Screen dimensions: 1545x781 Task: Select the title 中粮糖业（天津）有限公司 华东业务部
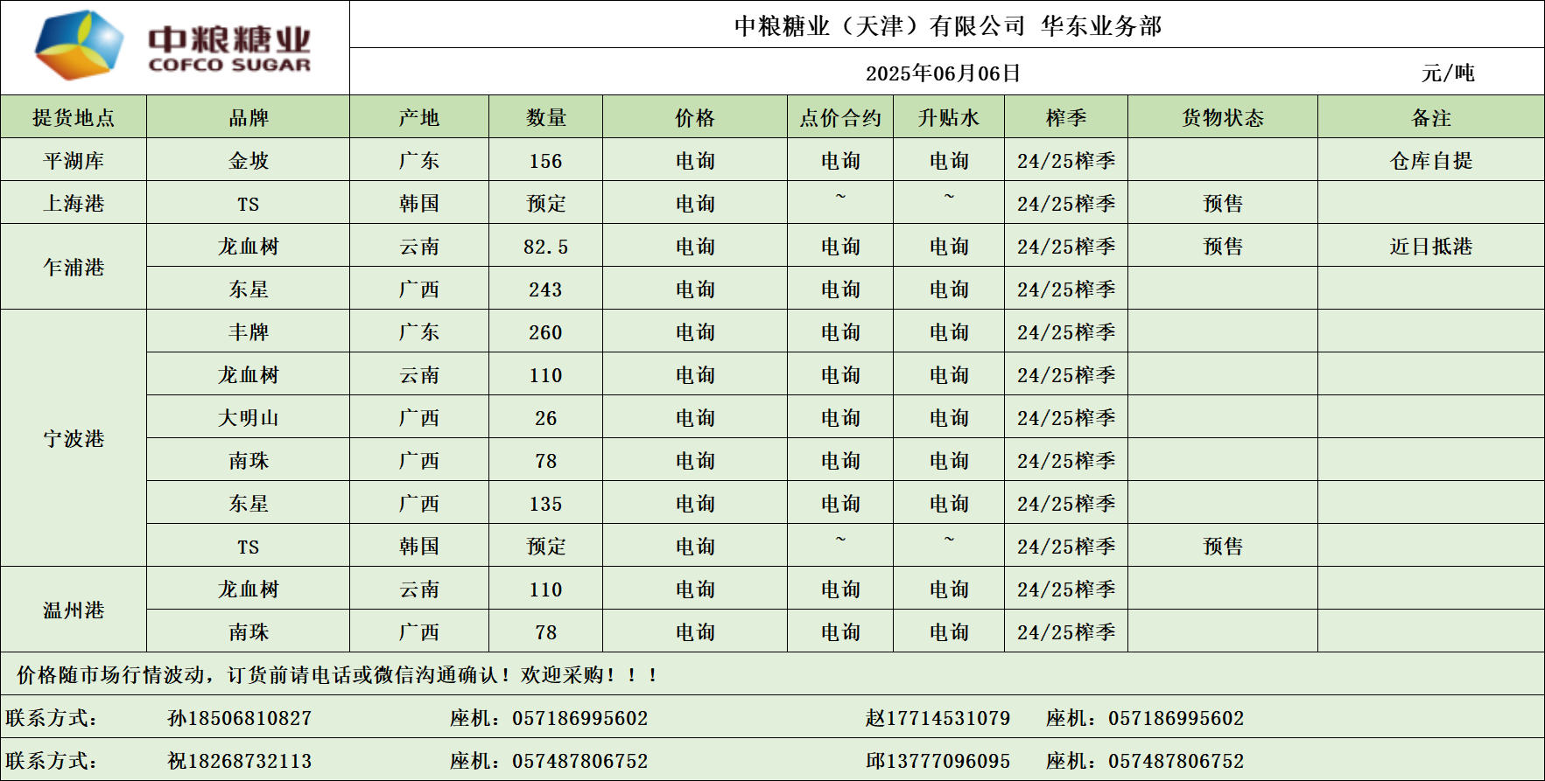point(948,26)
